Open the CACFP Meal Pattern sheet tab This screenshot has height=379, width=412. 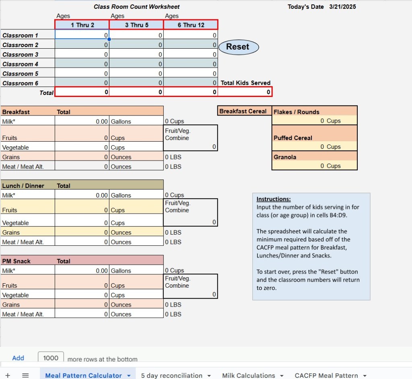326,376
